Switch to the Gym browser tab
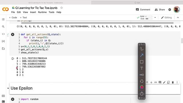Image resolution: width=183 pixels, height=103 pixels. pos(137,3)
